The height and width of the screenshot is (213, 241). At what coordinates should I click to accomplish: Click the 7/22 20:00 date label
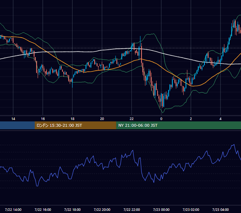[102, 209]
